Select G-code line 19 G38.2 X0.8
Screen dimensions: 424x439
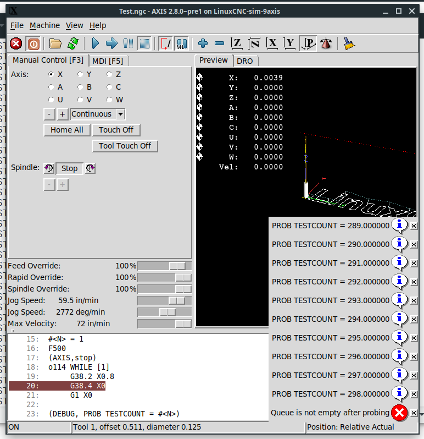click(92, 376)
